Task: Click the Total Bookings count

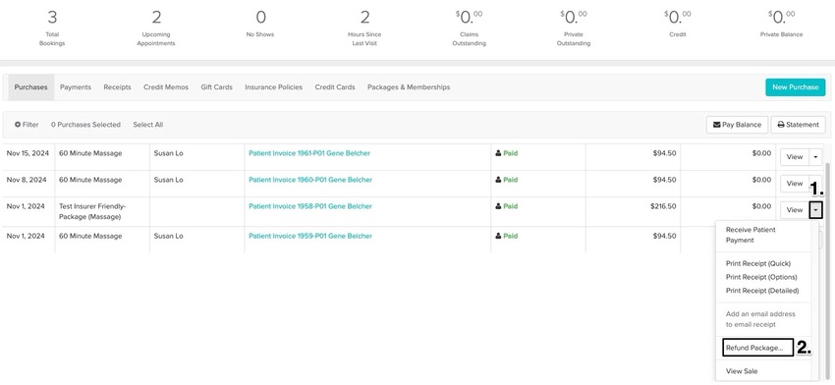Action: 52,17
